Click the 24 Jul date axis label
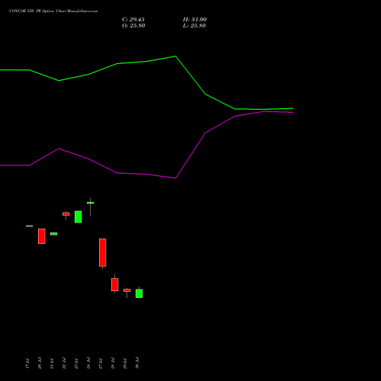This screenshot has height=381, width=381. [x=88, y=363]
